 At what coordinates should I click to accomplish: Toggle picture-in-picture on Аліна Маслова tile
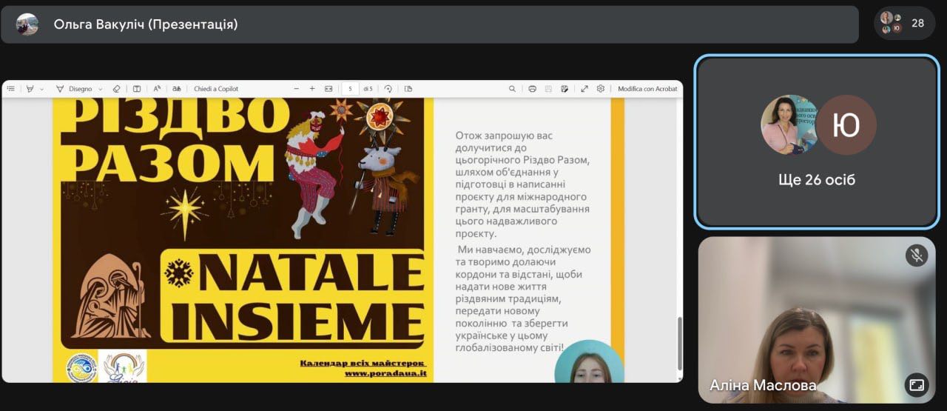click(x=916, y=384)
